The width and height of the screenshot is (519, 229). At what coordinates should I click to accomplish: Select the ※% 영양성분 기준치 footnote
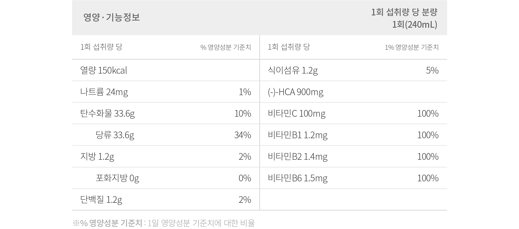[164, 223]
